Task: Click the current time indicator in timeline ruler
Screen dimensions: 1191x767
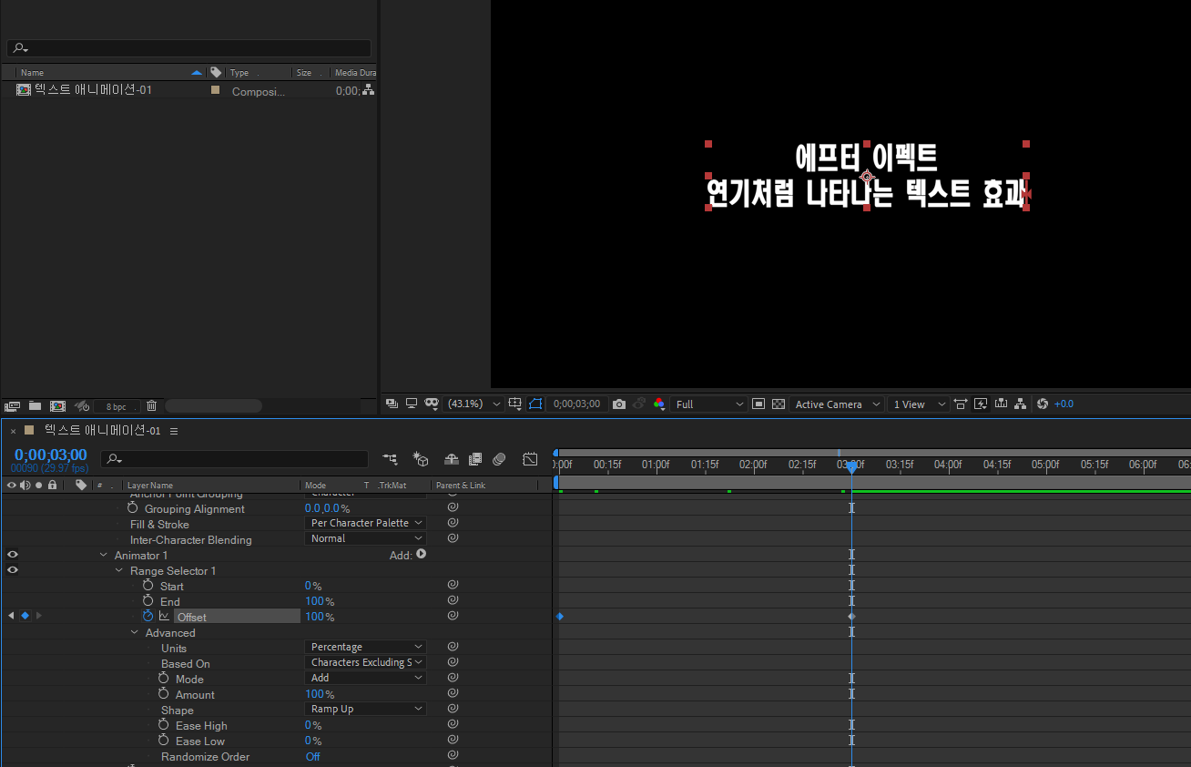Action: point(851,467)
